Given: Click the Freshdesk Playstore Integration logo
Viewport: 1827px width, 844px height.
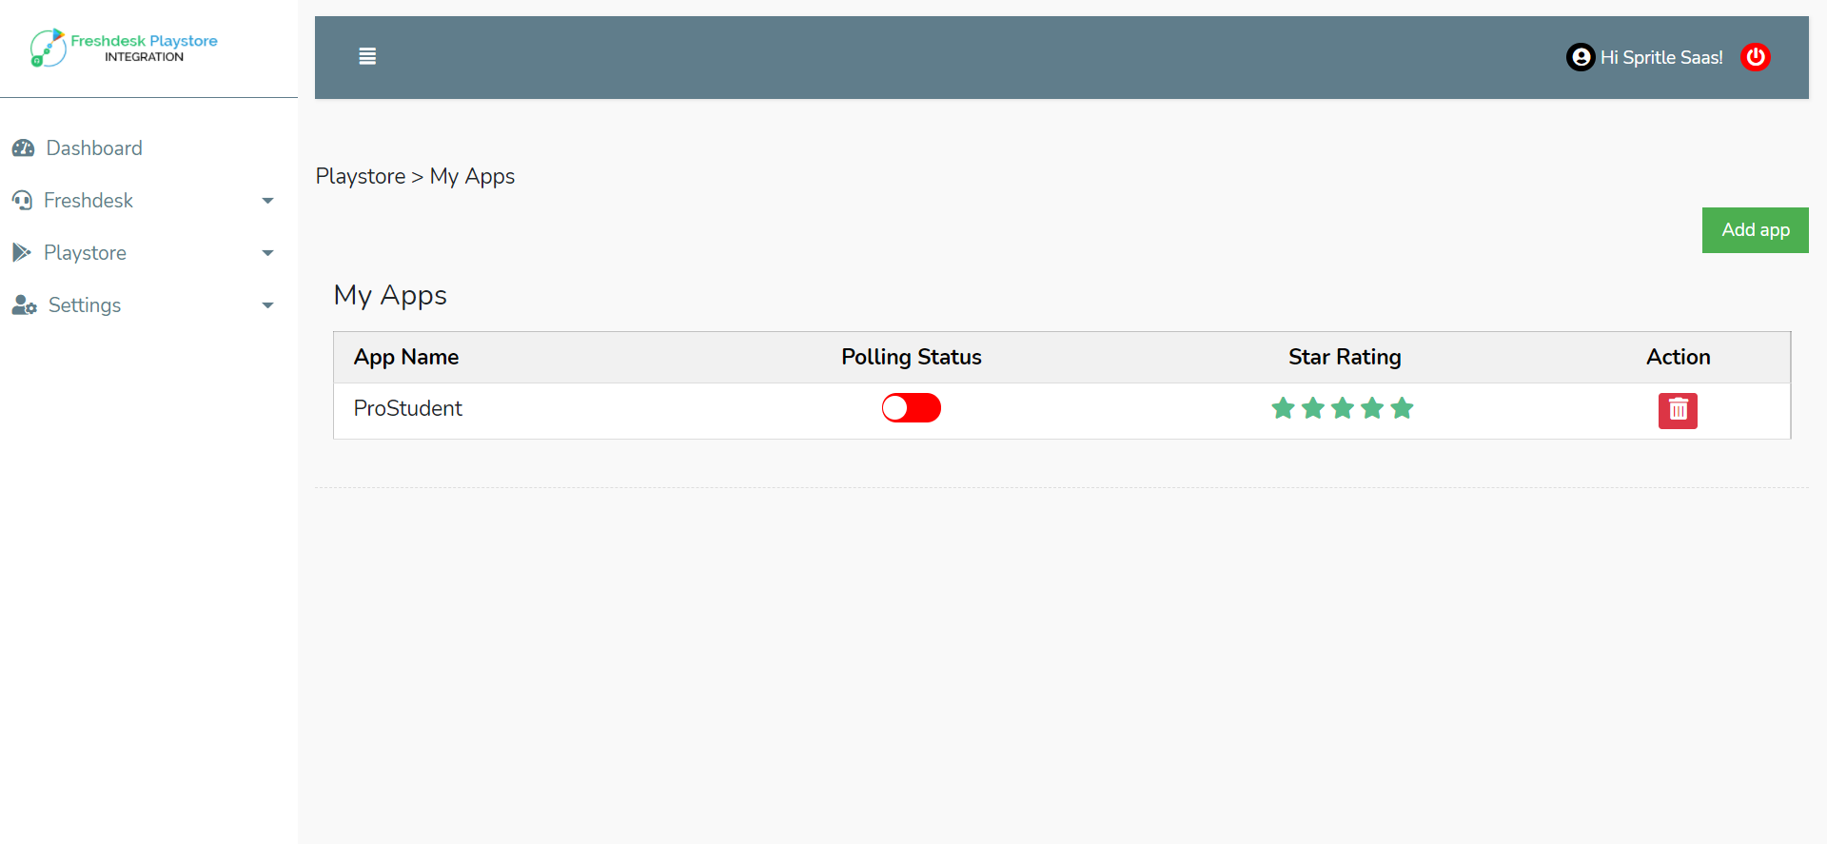Looking at the screenshot, I should [124, 48].
